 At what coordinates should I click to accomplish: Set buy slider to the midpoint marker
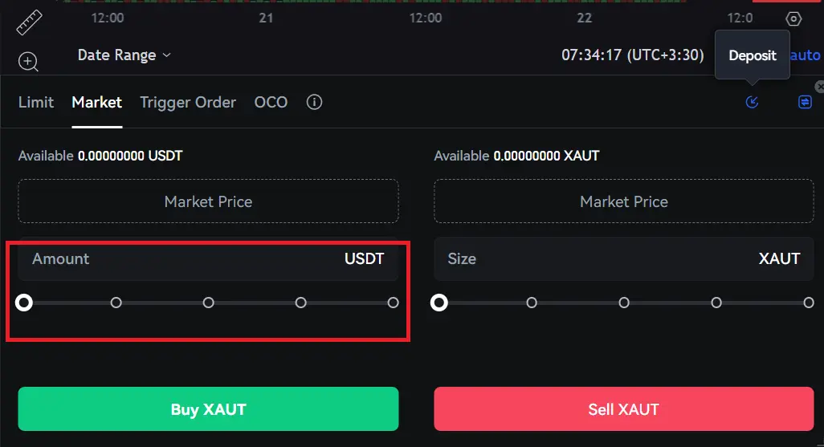click(209, 303)
